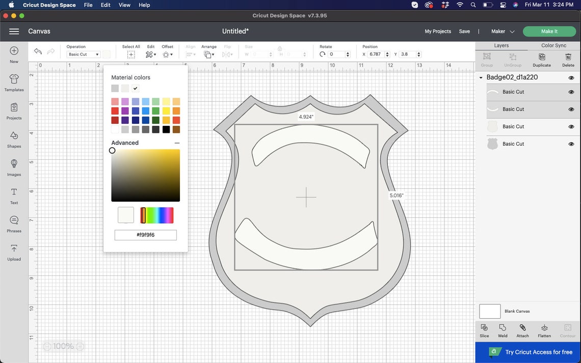This screenshot has width=581, height=363.
Task: Click the Upload icon
Action: [14, 248]
